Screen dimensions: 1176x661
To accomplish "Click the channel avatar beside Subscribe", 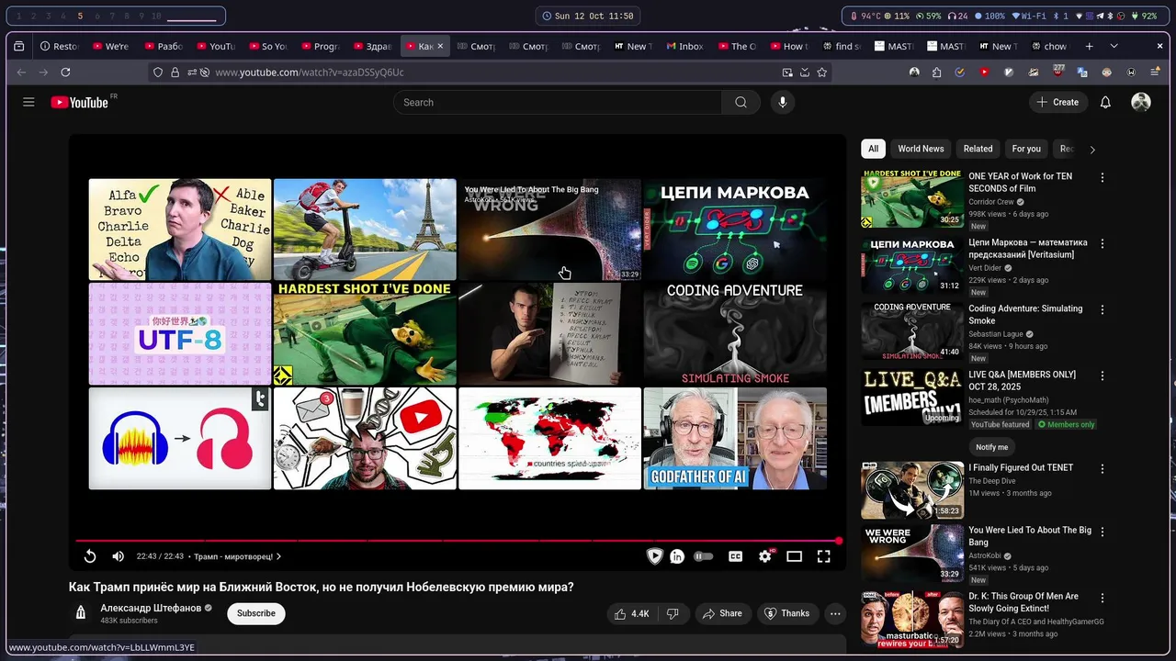I will (x=80, y=613).
